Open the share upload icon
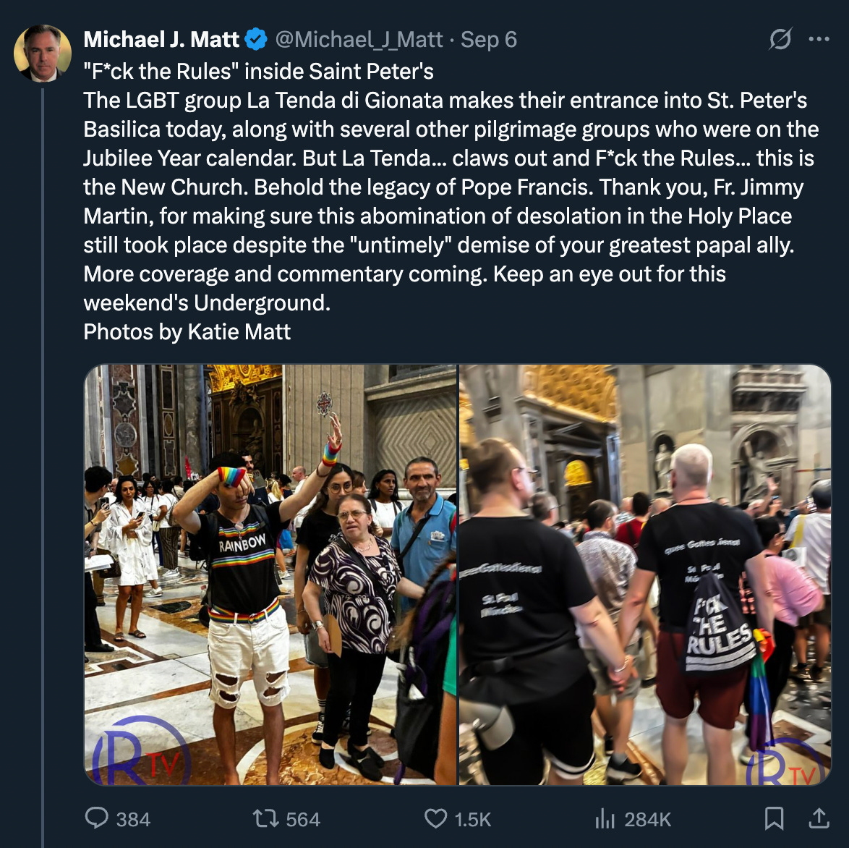849x848 pixels. (x=819, y=818)
